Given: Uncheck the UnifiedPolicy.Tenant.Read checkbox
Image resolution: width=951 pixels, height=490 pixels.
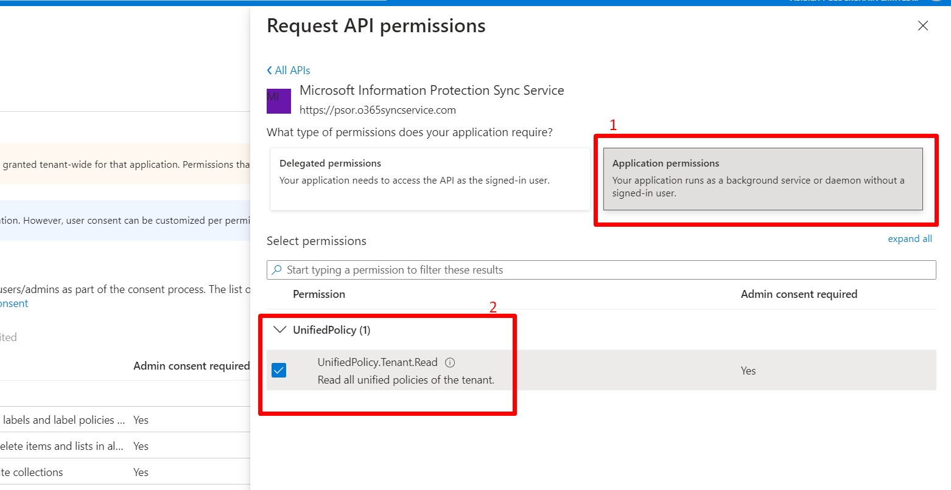Looking at the screenshot, I should point(279,370).
